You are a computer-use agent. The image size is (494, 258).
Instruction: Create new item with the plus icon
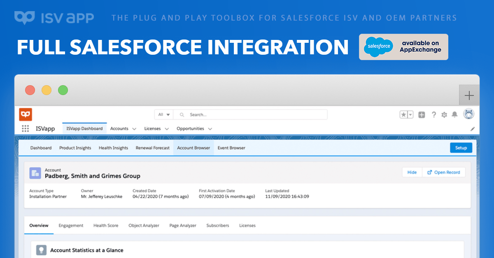422,115
